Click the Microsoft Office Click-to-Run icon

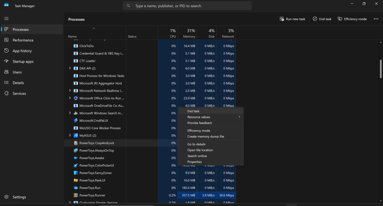76,98
